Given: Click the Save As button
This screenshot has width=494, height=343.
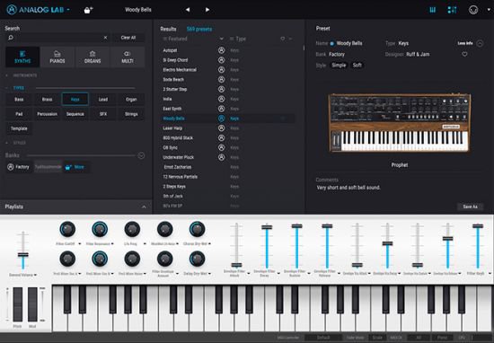Looking at the screenshot, I should 470,207.
